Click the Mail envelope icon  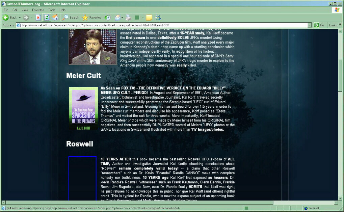[x=117, y=17]
